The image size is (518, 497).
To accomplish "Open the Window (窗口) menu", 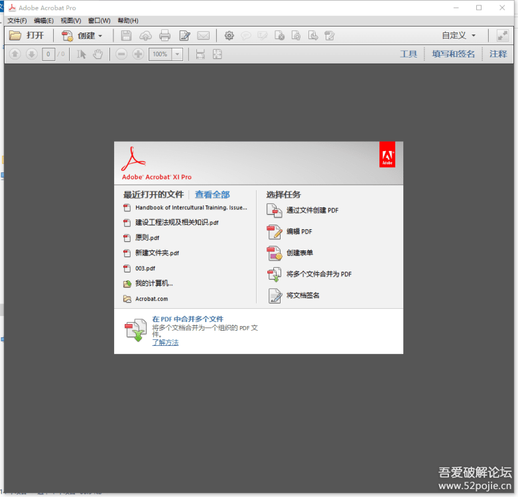I will [x=99, y=21].
